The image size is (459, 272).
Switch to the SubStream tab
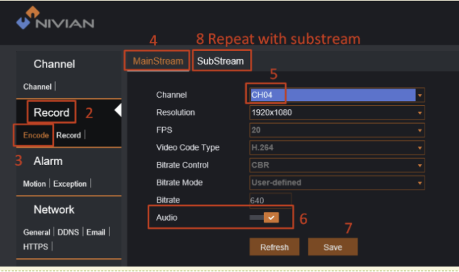pos(221,61)
